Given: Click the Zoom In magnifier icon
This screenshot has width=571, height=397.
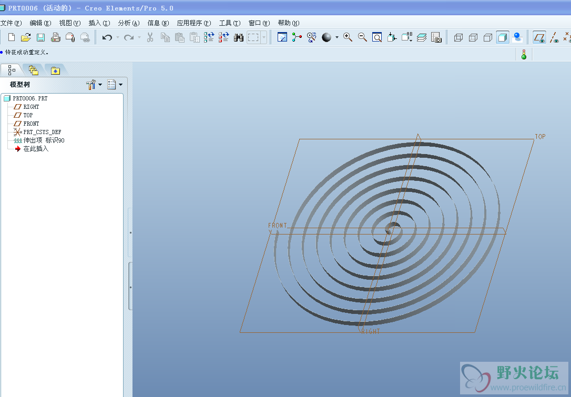Looking at the screenshot, I should (348, 37).
